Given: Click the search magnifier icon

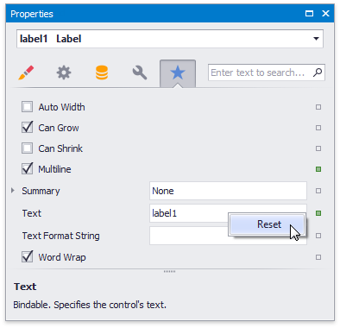Looking at the screenshot, I should [x=318, y=73].
